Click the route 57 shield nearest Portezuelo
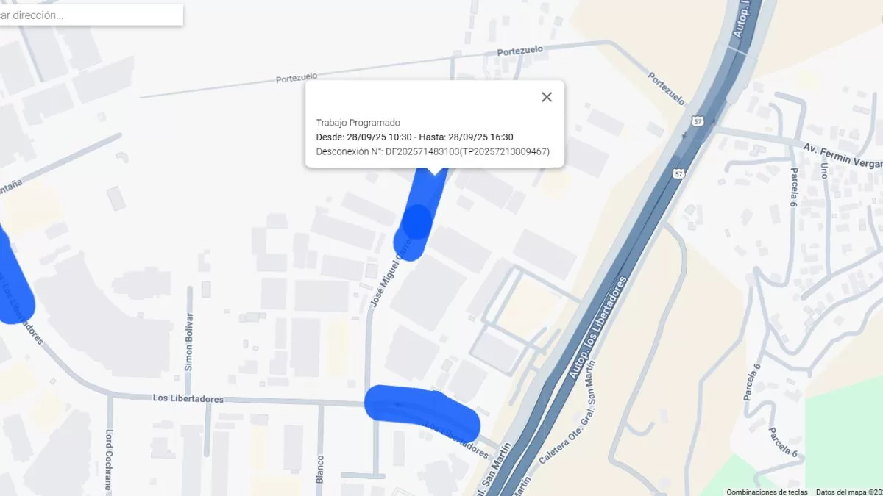The width and height of the screenshot is (883, 496). (x=698, y=121)
